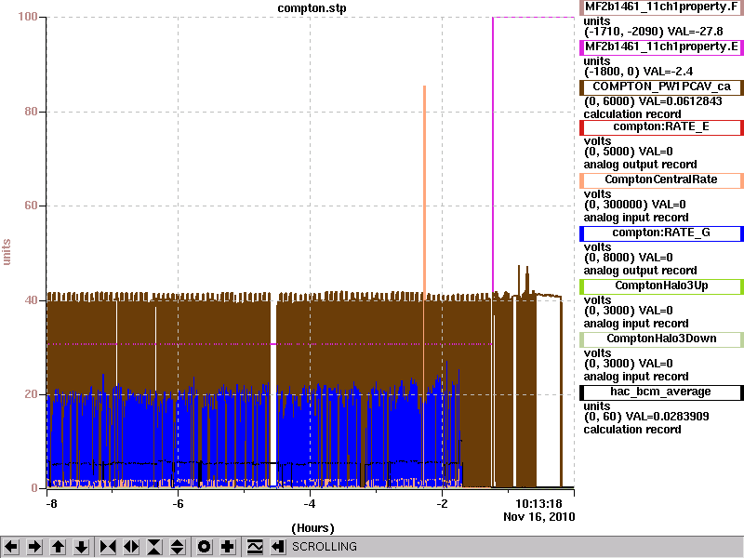Pan the graph right with right arrow button
The image size is (744, 558).
pyautogui.click(x=34, y=547)
